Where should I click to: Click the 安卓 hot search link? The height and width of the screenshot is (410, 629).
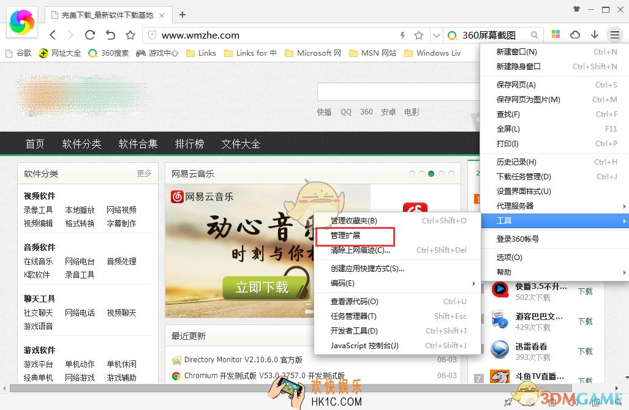point(388,112)
